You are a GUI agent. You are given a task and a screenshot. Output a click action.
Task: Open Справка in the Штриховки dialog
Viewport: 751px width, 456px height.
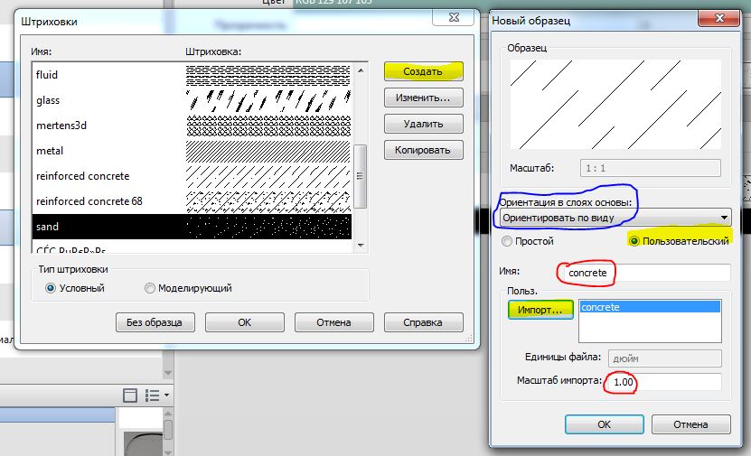click(423, 322)
